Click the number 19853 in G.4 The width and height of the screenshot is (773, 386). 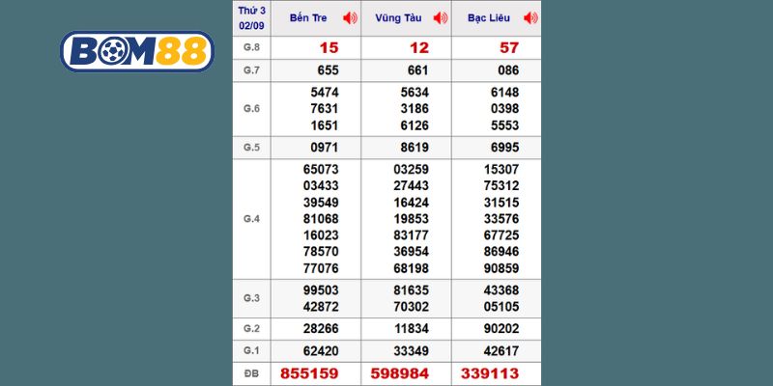point(412,219)
